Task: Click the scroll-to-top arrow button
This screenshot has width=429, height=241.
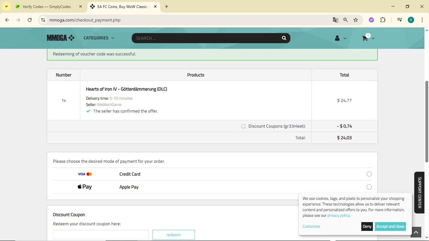Action: coord(416,232)
